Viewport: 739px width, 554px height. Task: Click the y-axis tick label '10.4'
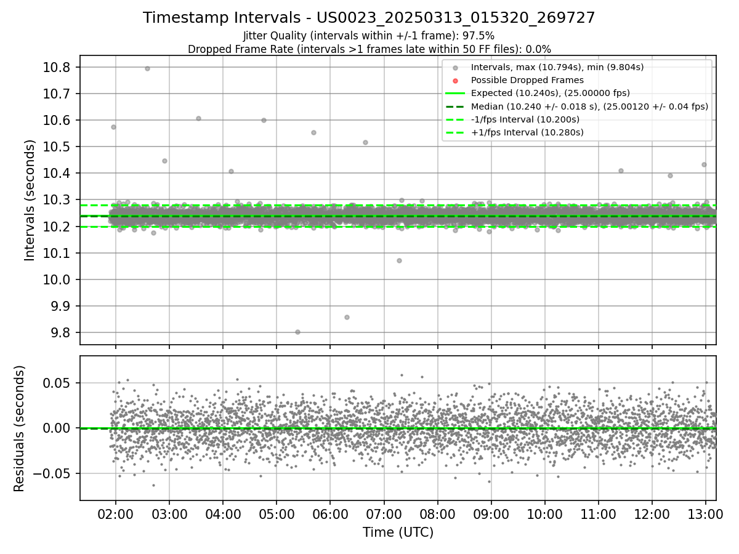point(57,173)
